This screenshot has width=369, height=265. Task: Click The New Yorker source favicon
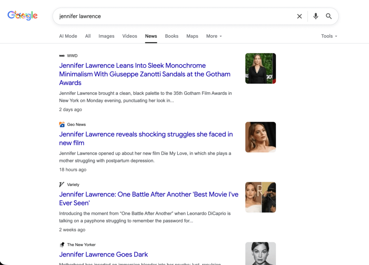[x=62, y=245]
